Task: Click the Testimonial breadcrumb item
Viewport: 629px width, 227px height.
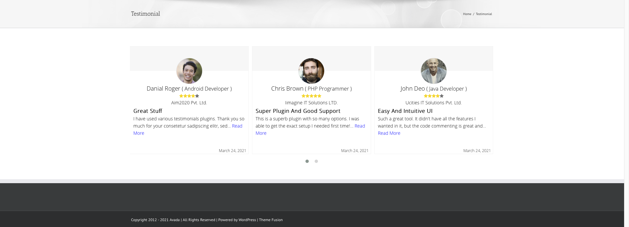Action: [x=484, y=14]
